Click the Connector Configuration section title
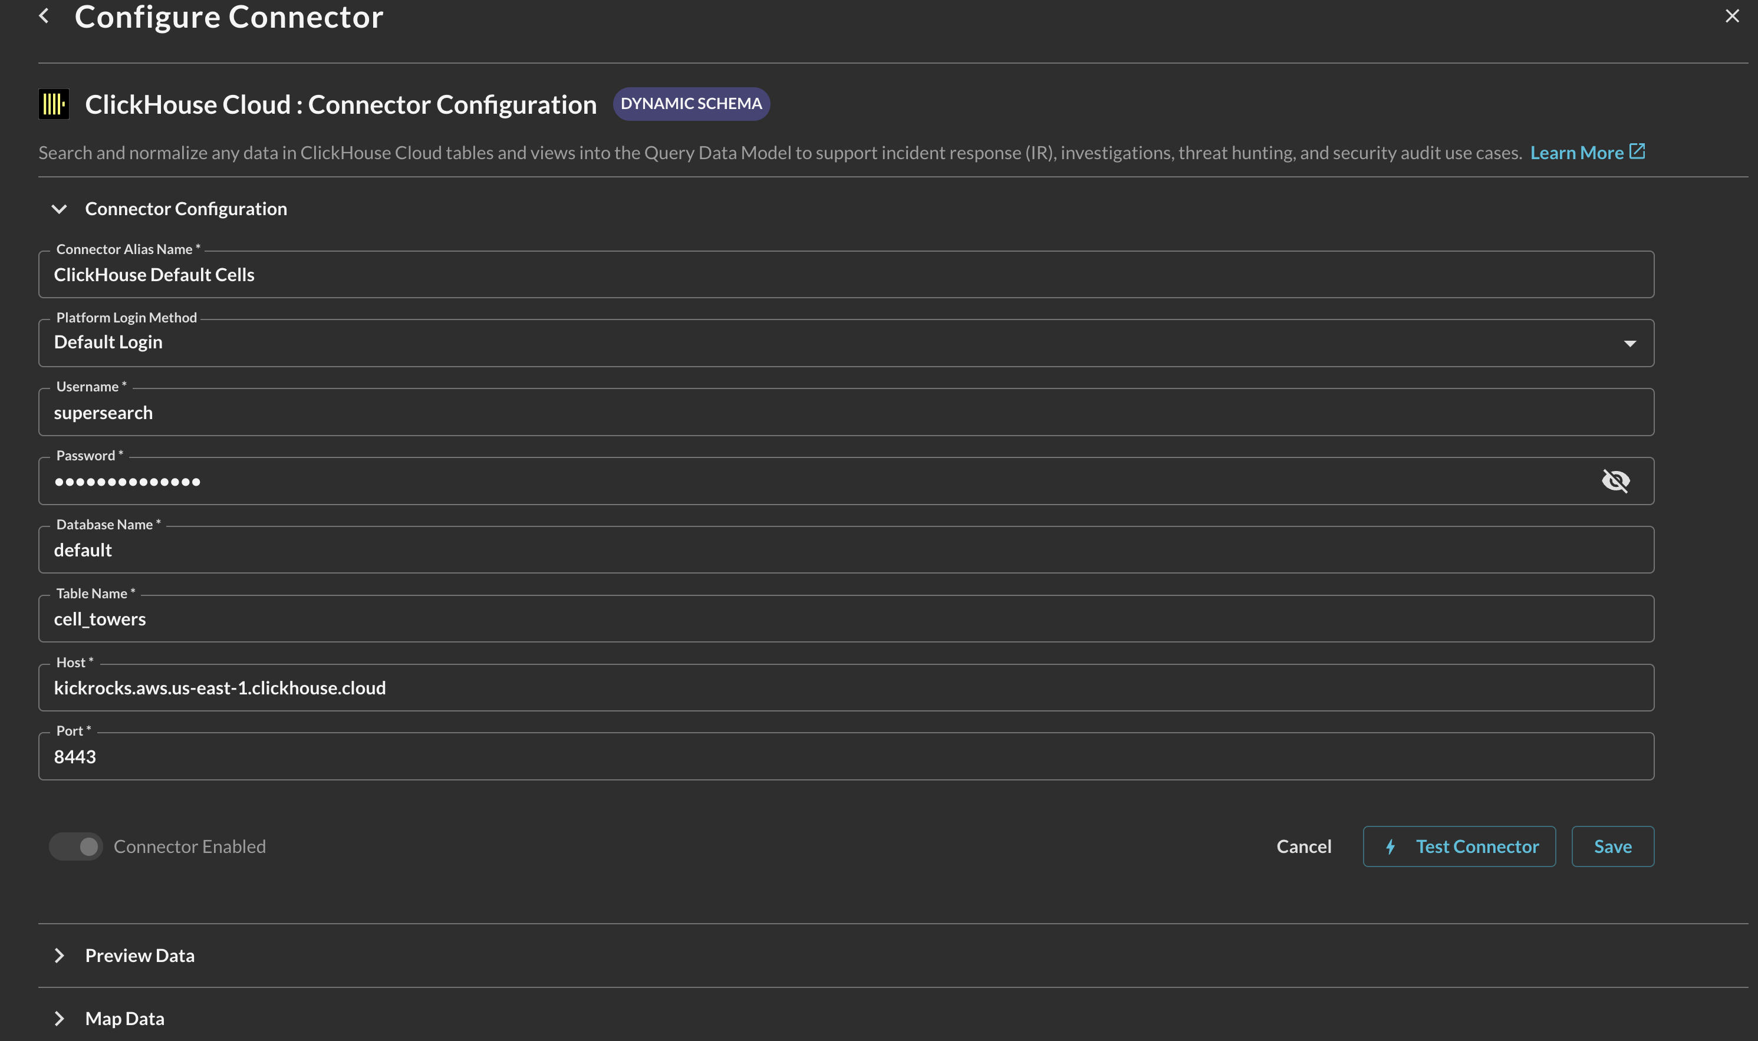1758x1041 pixels. (x=186, y=209)
